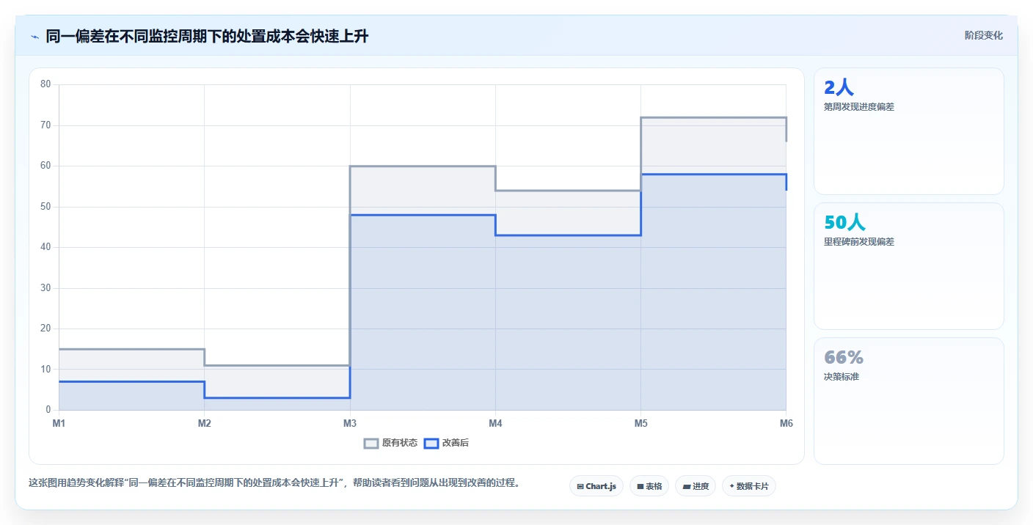The width and height of the screenshot is (1033, 525).
Task: Click the M3 axis label
Action: [350, 424]
